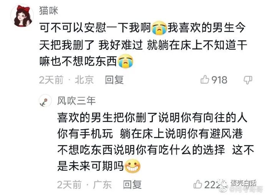Screen dimensions: 265x195
Task: Tap the crying emoji after 吃东西
Action: pyautogui.click(x=125, y=61)
